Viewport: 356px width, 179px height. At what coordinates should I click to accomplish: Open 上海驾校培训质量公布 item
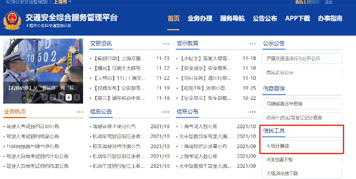(x=203, y=146)
